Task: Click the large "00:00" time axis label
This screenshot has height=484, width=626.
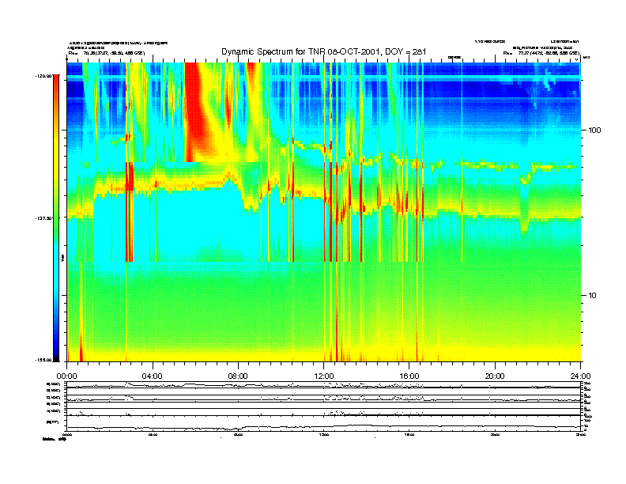Action: click(67, 376)
